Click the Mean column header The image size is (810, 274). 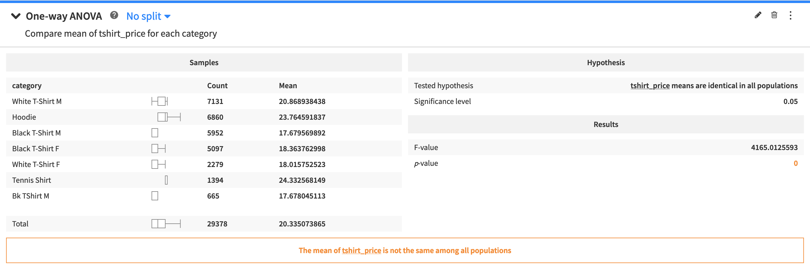pyautogui.click(x=288, y=85)
